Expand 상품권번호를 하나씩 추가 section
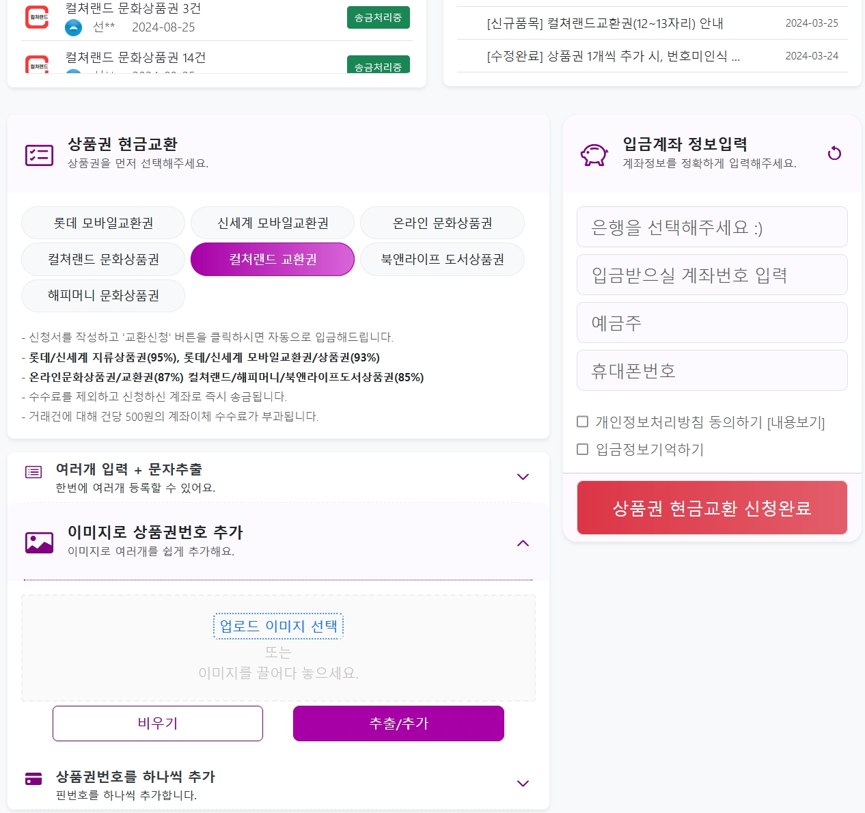 523,784
